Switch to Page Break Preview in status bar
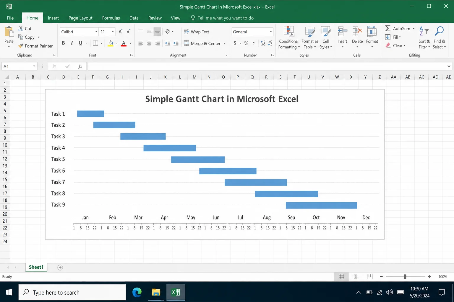This screenshot has width=454, height=302. [369, 277]
